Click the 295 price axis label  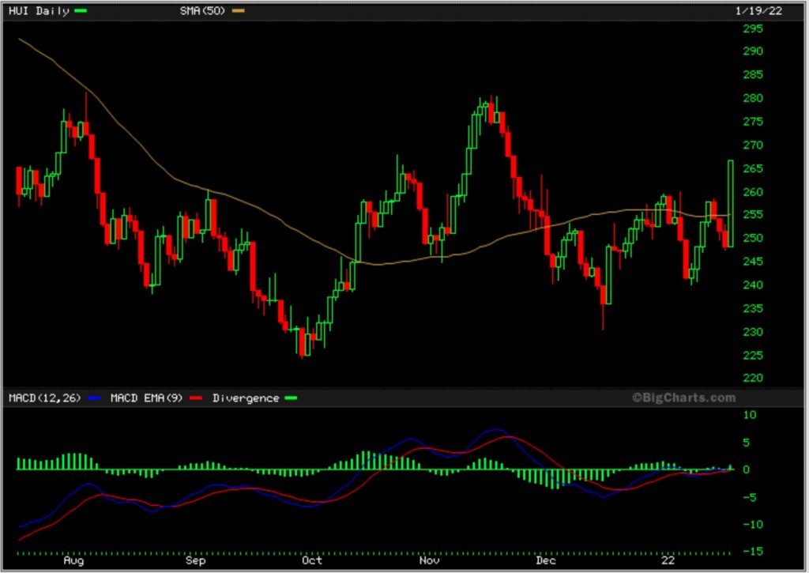pyautogui.click(x=753, y=28)
